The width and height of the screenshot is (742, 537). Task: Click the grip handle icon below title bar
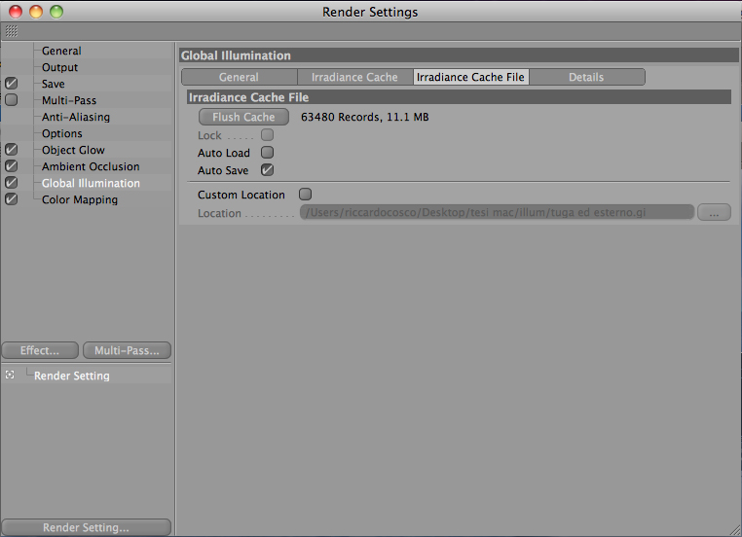(x=12, y=31)
